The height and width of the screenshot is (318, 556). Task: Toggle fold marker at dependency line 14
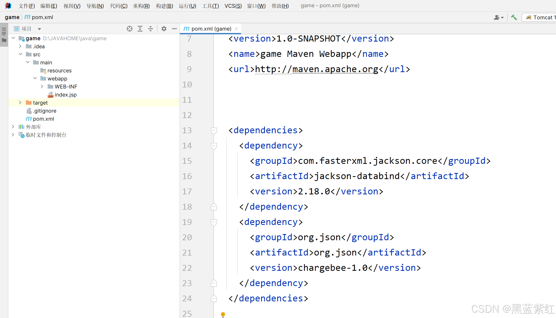(x=214, y=146)
